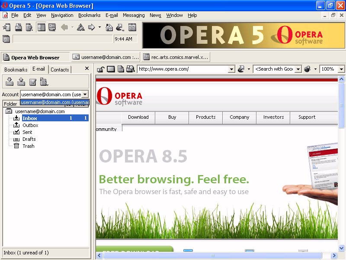
Task: Select highlighted username@domain.com account option
Action: (x=55, y=102)
